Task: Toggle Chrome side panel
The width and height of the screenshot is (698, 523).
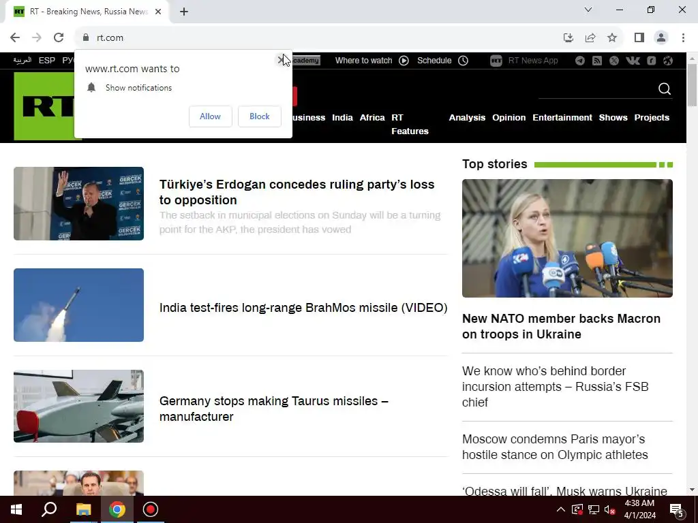Action: point(639,37)
